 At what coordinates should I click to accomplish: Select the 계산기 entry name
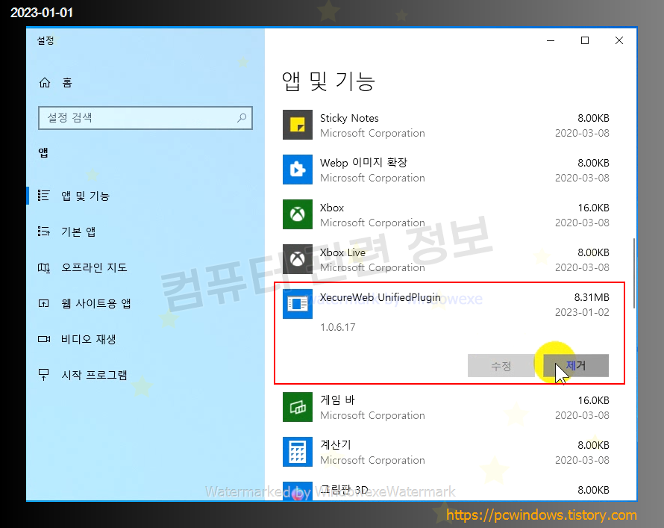coord(336,444)
